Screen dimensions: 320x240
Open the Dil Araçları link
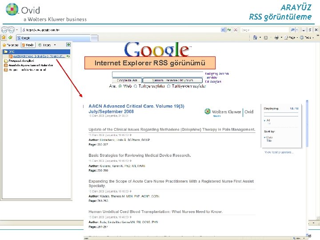tap(213, 82)
